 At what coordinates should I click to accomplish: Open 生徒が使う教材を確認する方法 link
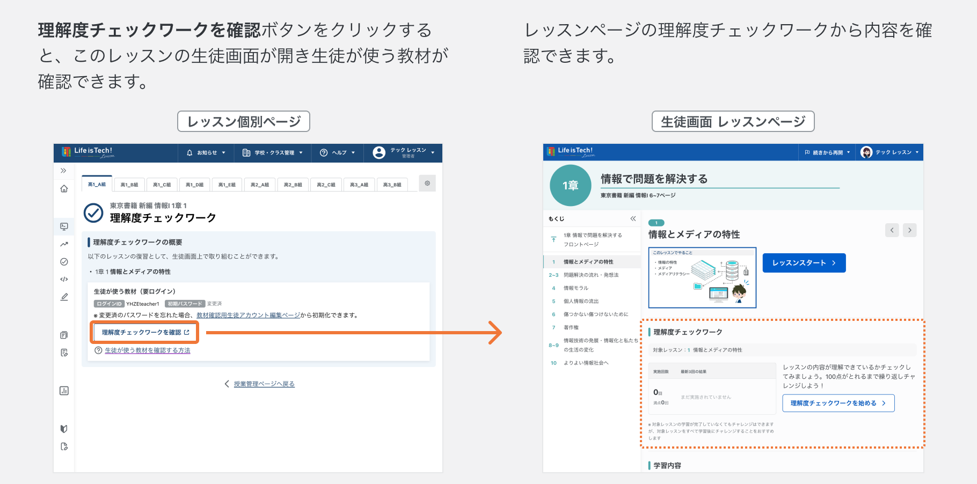point(148,350)
